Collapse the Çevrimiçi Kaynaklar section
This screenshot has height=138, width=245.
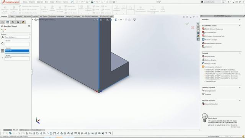pyautogui.click(x=240, y=87)
